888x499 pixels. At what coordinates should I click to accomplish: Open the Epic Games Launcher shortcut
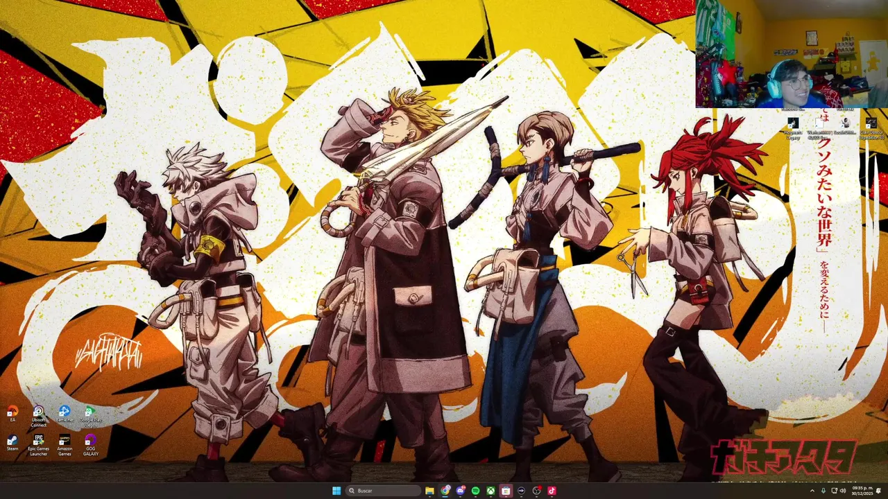pyautogui.click(x=38, y=445)
